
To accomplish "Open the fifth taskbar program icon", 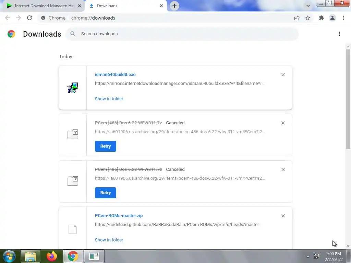I will [x=94, y=256].
